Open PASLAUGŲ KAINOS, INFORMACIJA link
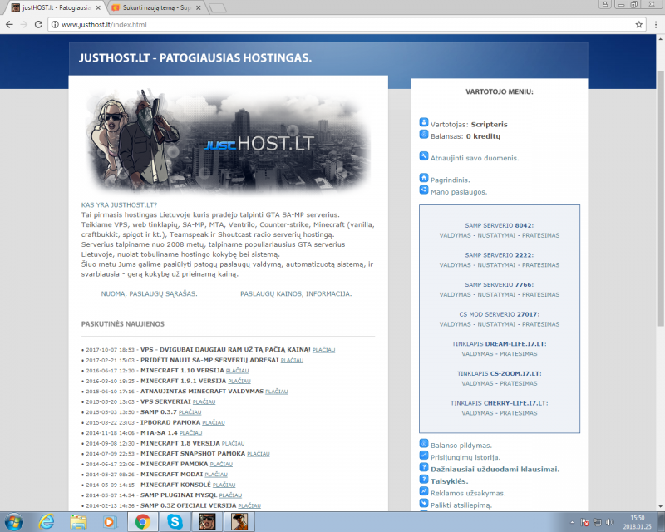This screenshot has height=532, width=665. tap(295, 293)
